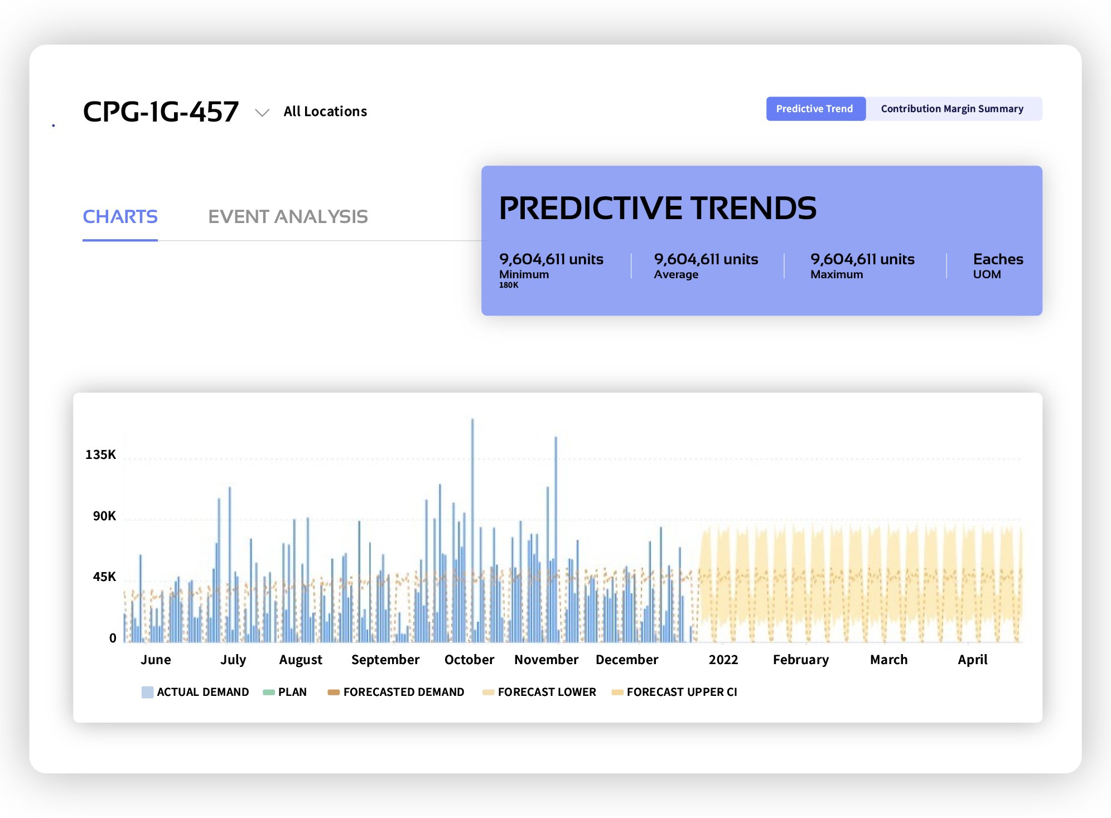Click the October axis label
This screenshot has height=818, width=1111.
(469, 660)
